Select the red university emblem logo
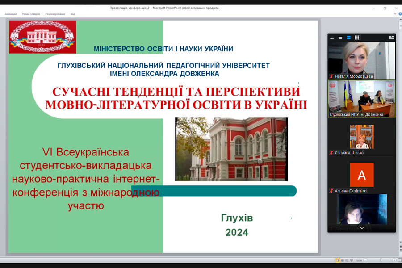Viewport: 402px width, 268px height. point(42,37)
